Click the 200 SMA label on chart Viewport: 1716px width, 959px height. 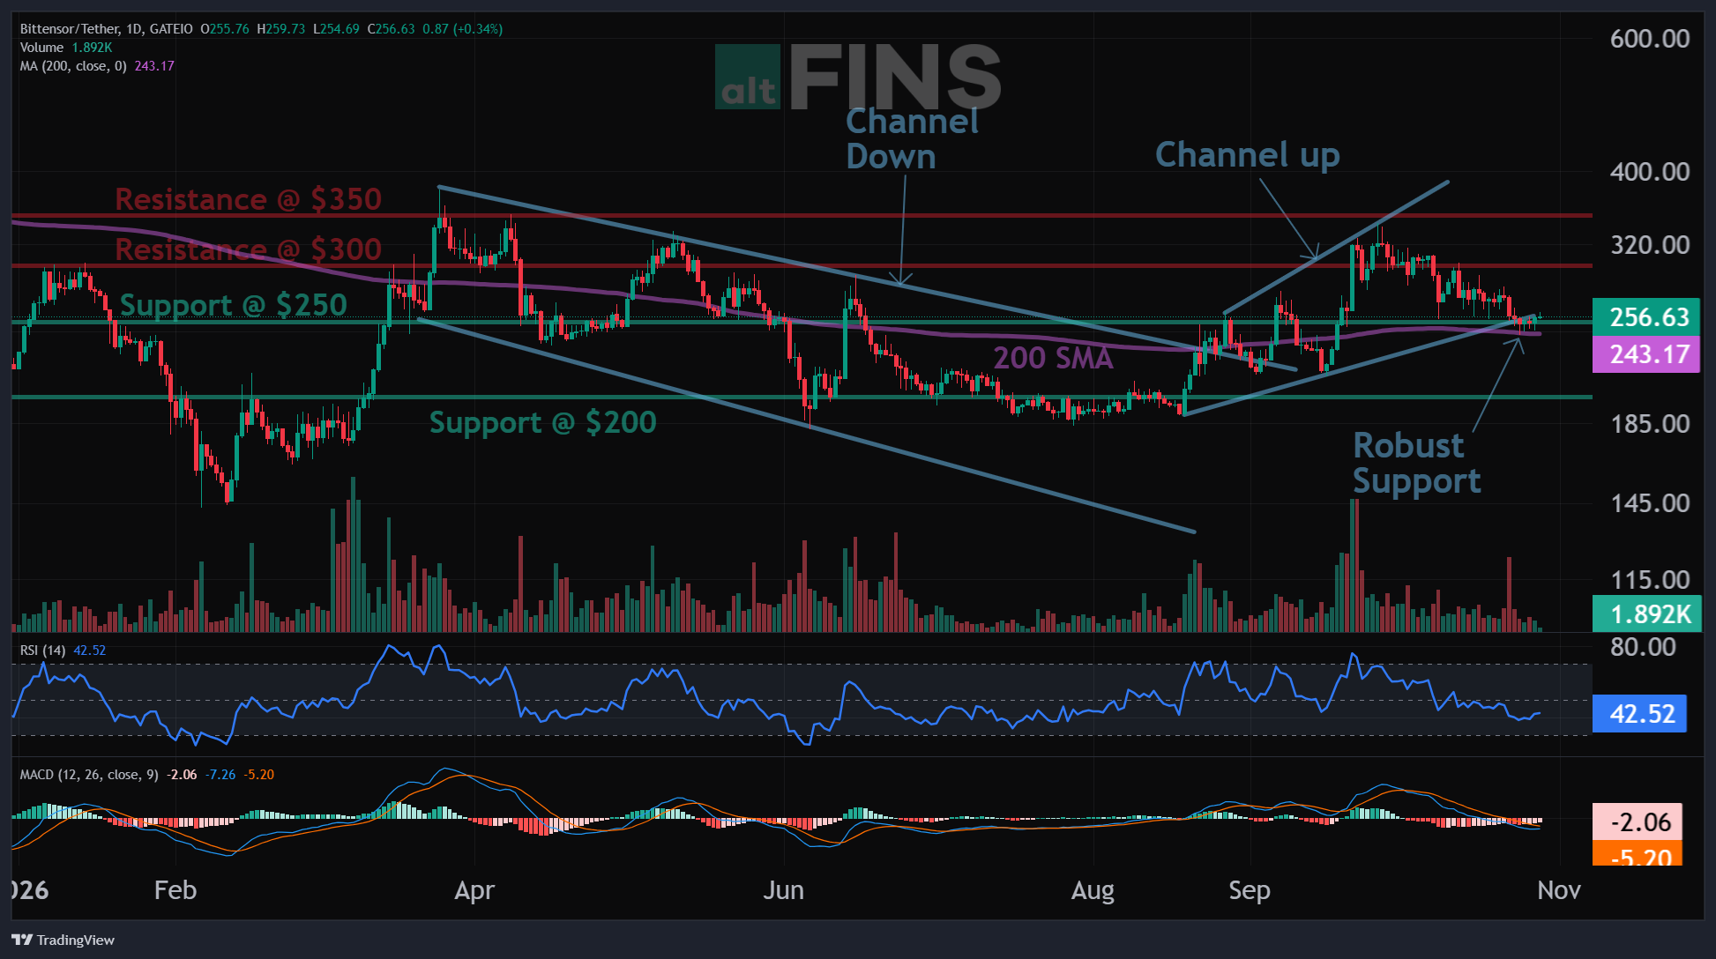tap(1053, 358)
